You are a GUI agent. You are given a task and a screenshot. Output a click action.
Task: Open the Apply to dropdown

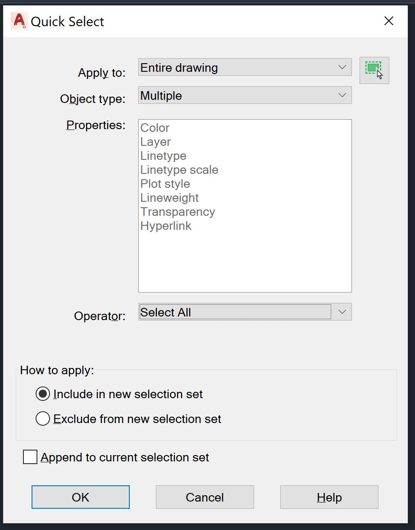coord(245,67)
